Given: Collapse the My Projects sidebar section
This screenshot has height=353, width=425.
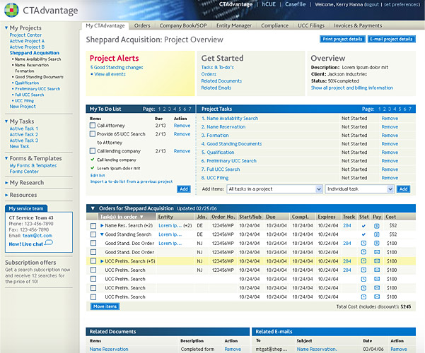Looking at the screenshot, I should click(x=6, y=28).
